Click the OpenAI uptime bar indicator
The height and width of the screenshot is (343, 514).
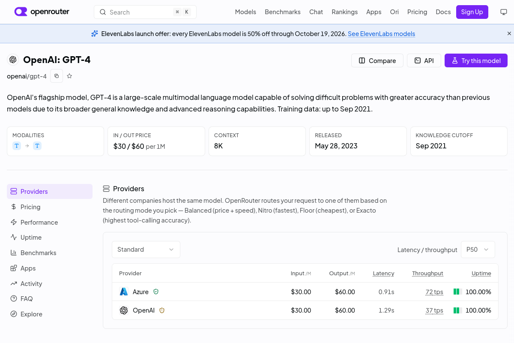tap(457, 310)
